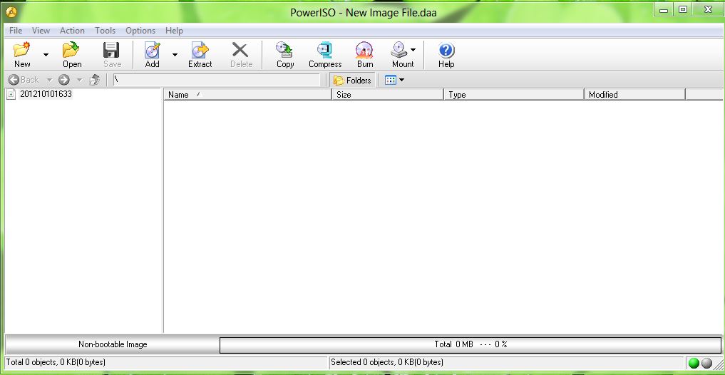Sort by the Size column header
725x375 pixels.
[x=388, y=94]
